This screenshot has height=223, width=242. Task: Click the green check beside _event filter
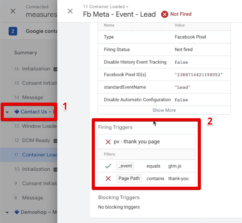click(108, 166)
